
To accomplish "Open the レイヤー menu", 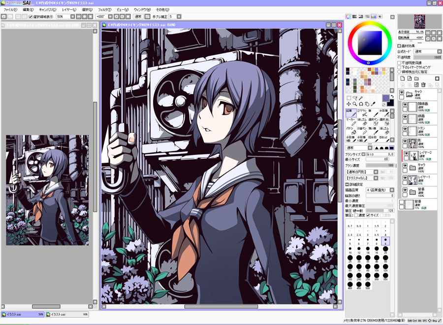I will point(69,10).
